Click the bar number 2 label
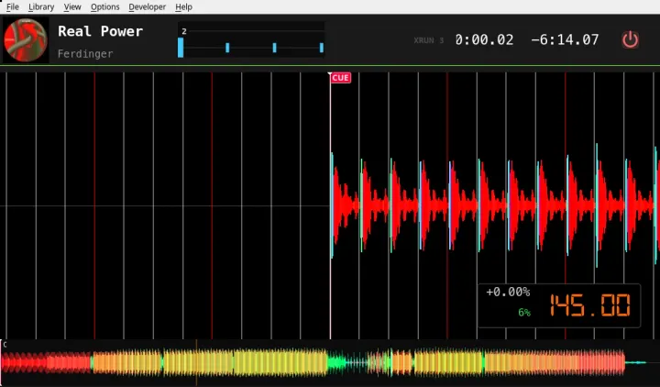 pos(184,31)
